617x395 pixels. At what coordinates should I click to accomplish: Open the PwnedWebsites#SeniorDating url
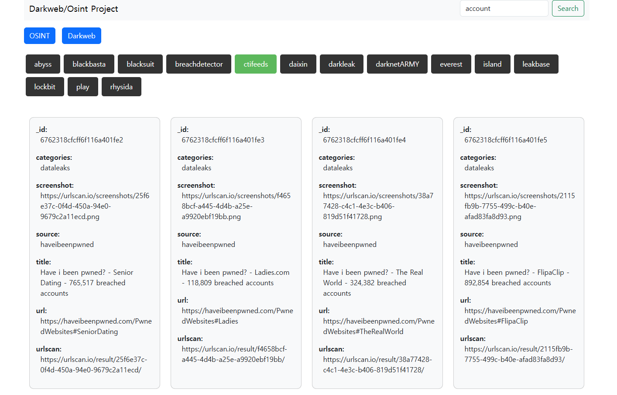pyautogui.click(x=96, y=326)
